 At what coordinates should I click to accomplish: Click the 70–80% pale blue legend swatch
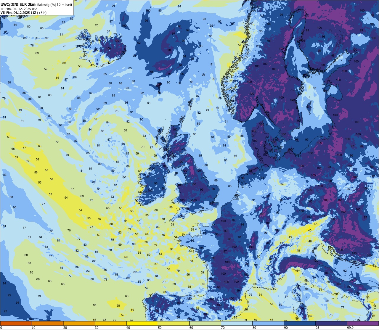pos(237,323)
